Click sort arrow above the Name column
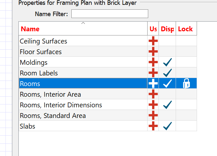The image size is (217, 156). [83, 23]
